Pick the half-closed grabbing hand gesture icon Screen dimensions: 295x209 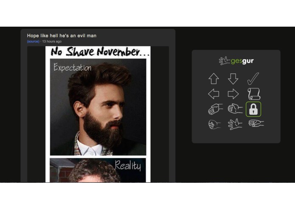(x=235, y=109)
